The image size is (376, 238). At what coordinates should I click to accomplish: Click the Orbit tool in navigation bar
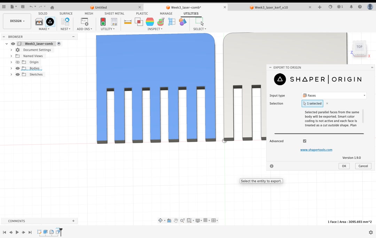pyautogui.click(x=160, y=220)
